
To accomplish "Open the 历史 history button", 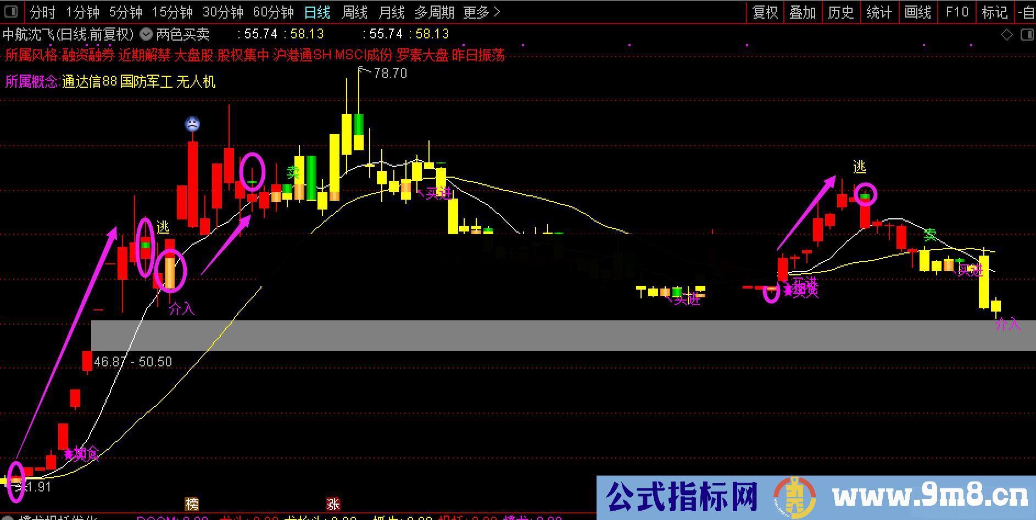I will (x=841, y=12).
